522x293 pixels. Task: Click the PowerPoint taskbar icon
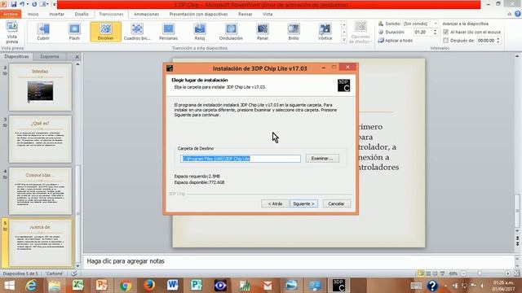[102, 286]
